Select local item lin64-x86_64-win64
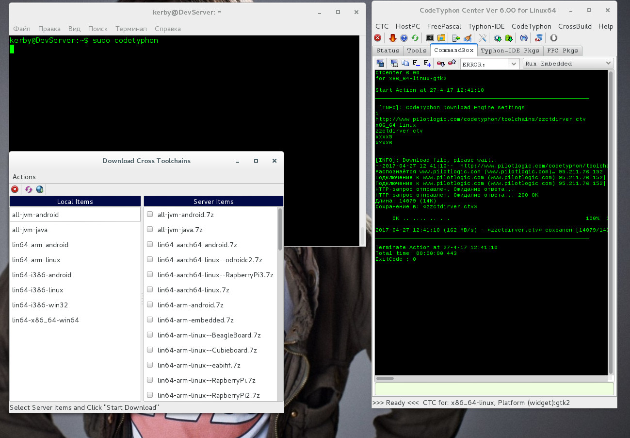This screenshot has width=630, height=438. coord(75,320)
